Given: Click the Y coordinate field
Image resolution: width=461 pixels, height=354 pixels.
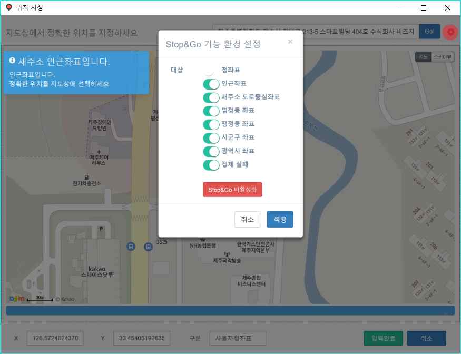Looking at the screenshot, I should point(142,338).
